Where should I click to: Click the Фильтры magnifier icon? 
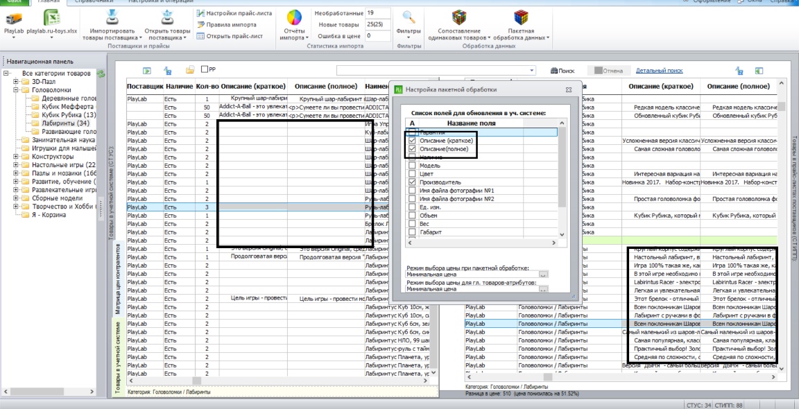[408, 18]
